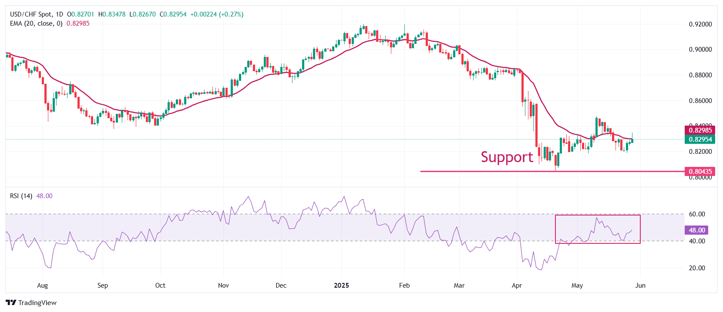Click the 20.00 RSI axis level

(x=697, y=268)
